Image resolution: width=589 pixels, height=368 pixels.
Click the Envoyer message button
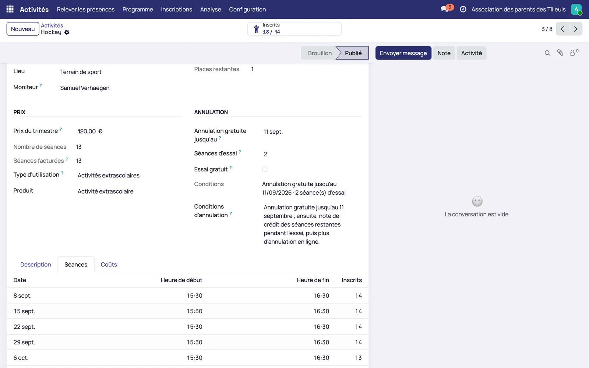(x=403, y=53)
